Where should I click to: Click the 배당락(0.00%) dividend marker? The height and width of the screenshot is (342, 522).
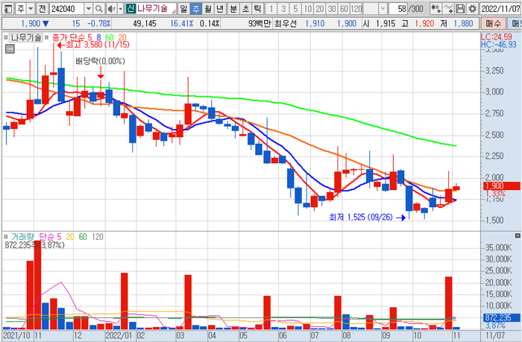click(x=100, y=61)
